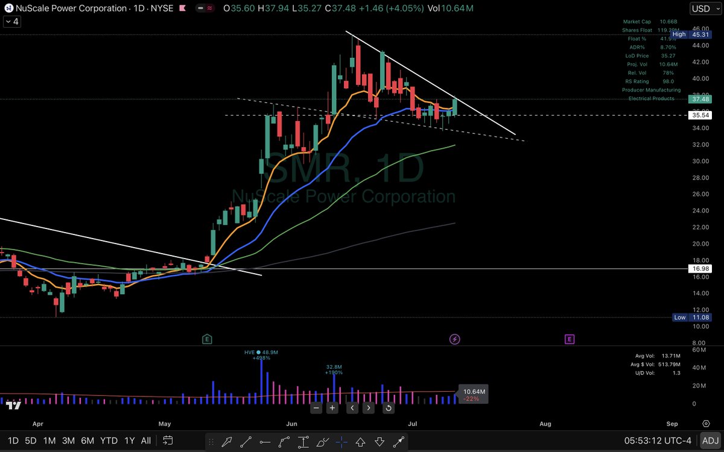Grab the drawing toolbar drag handle
This screenshot has width=724, height=452.
[212, 441]
